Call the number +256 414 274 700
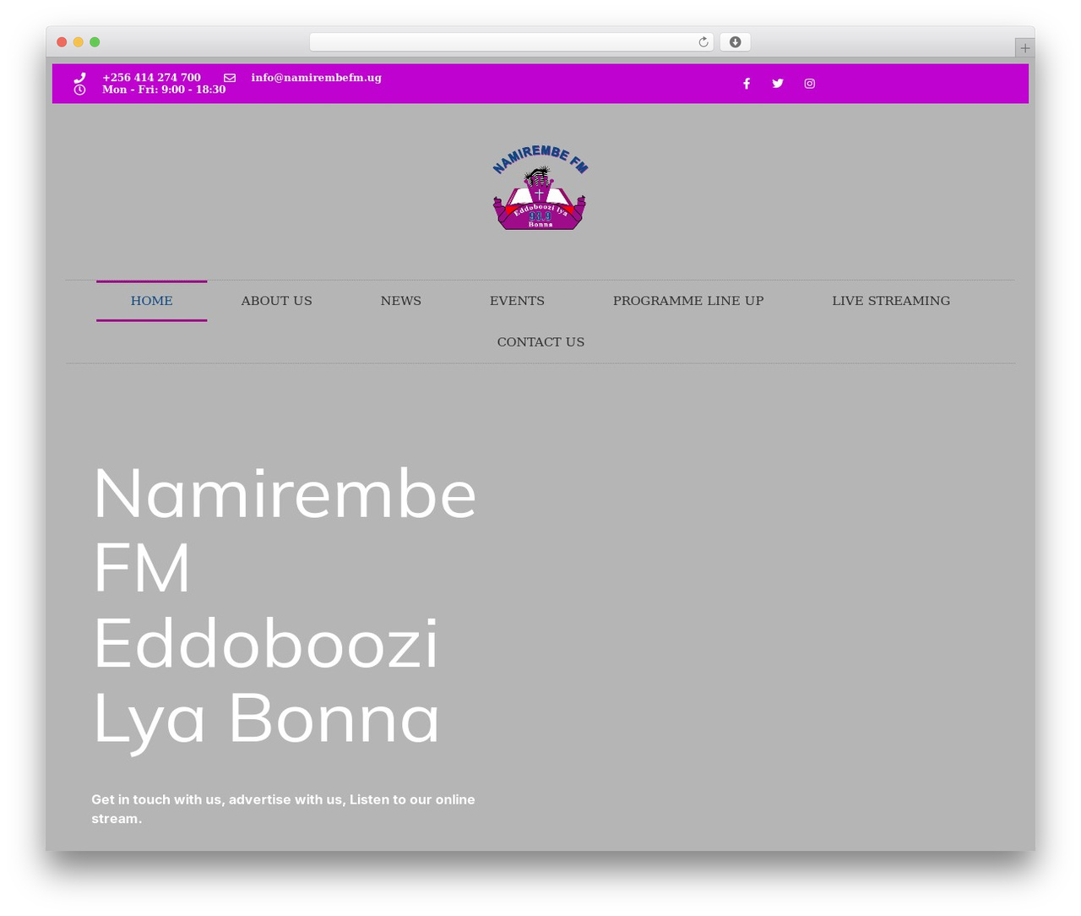 pos(152,78)
